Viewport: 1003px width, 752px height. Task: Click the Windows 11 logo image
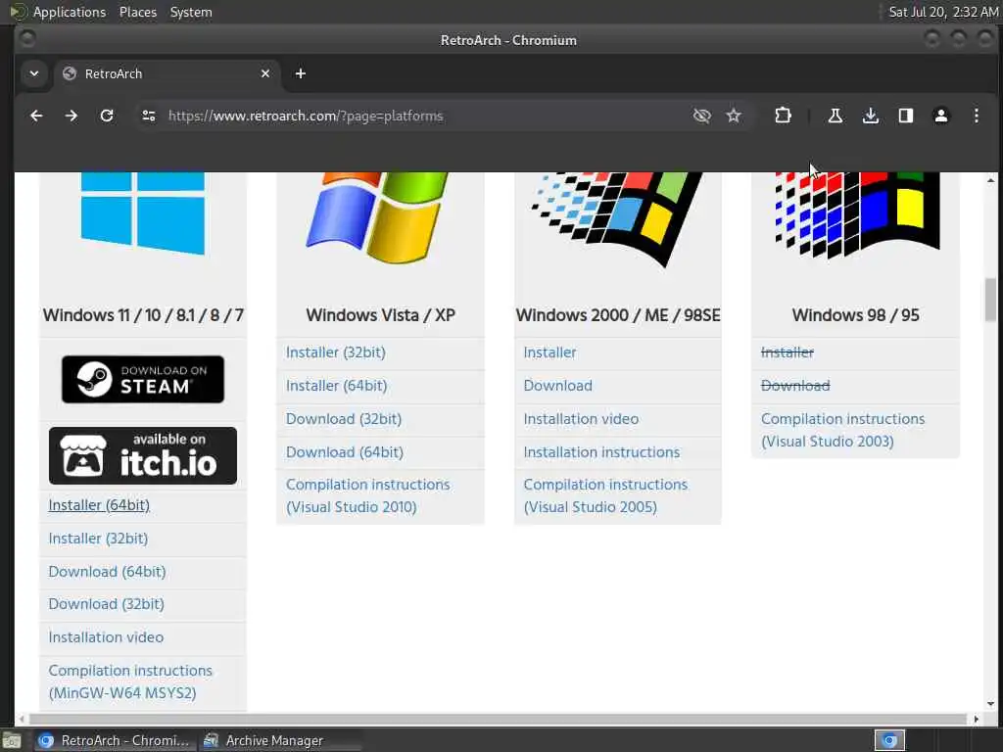click(x=143, y=212)
